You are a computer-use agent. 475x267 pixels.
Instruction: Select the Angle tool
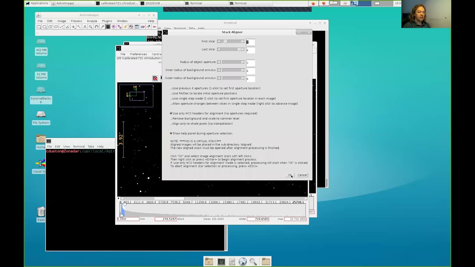click(x=68, y=27)
